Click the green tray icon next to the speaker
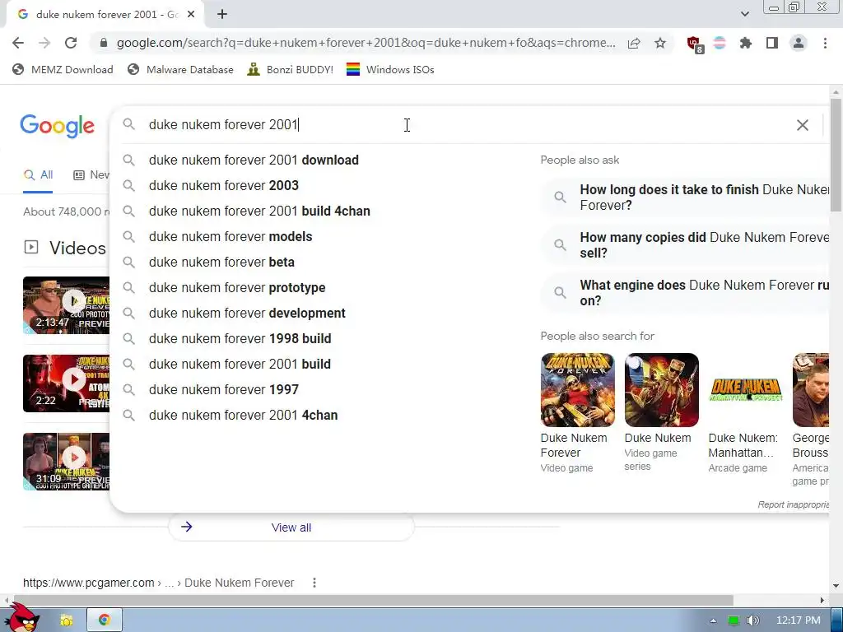Viewport: 843px width, 632px height. click(x=734, y=620)
